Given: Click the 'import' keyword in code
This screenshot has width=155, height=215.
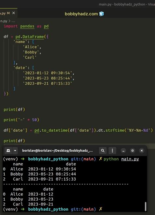Looking at the screenshot, I should 11,26.
